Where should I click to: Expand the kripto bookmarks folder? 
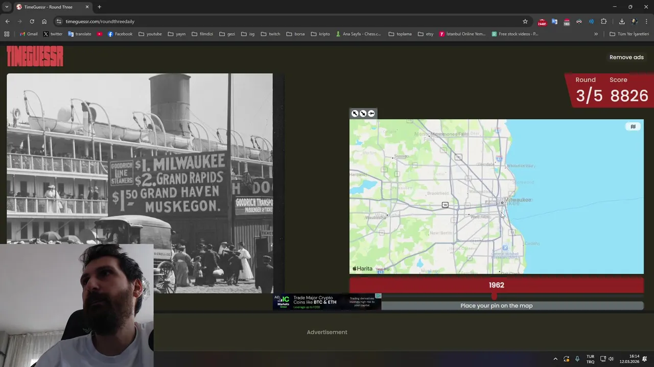(x=320, y=34)
